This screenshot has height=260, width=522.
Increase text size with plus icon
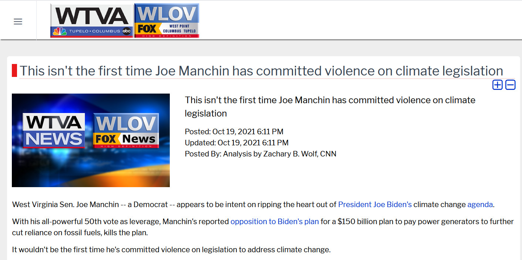coord(498,85)
